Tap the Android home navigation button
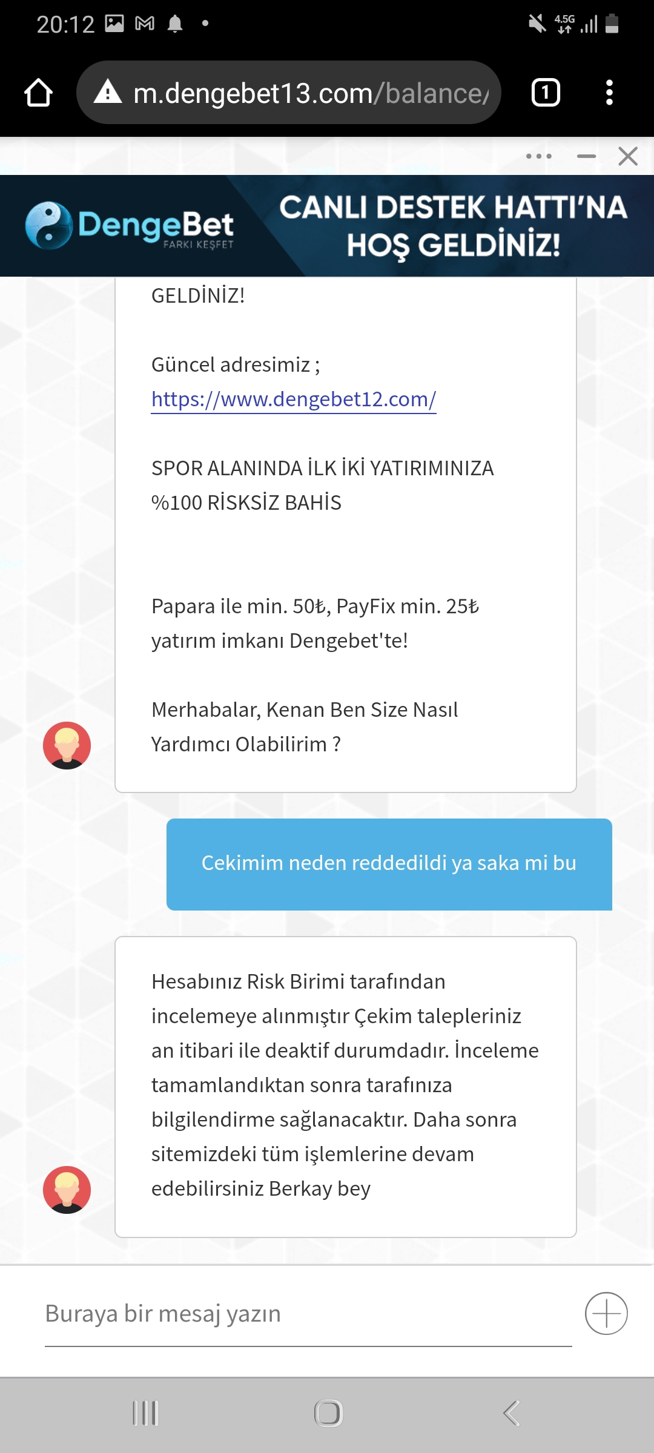 [x=328, y=1414]
